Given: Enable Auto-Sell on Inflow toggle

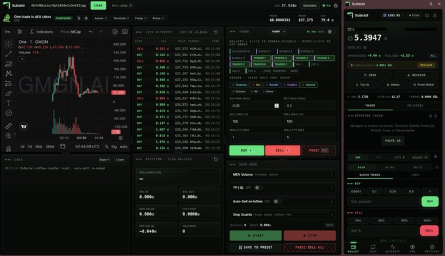Looking at the screenshot, I should coord(277,201).
